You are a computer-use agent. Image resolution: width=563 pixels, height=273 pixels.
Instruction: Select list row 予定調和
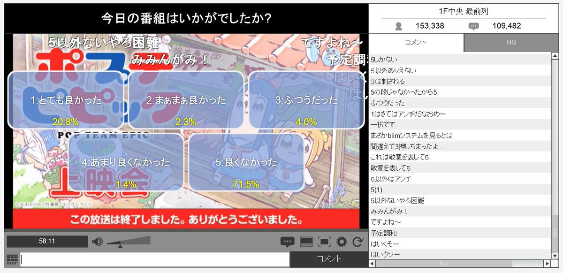[460, 233]
